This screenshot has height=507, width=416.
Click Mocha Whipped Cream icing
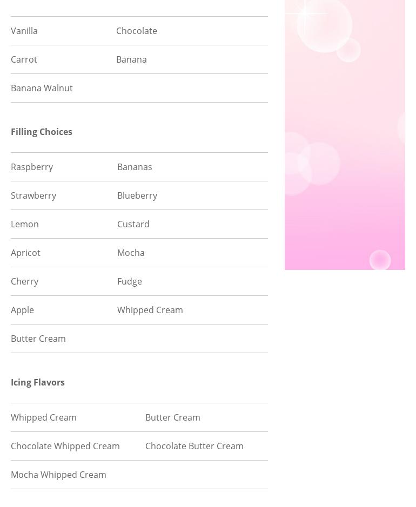58,475
